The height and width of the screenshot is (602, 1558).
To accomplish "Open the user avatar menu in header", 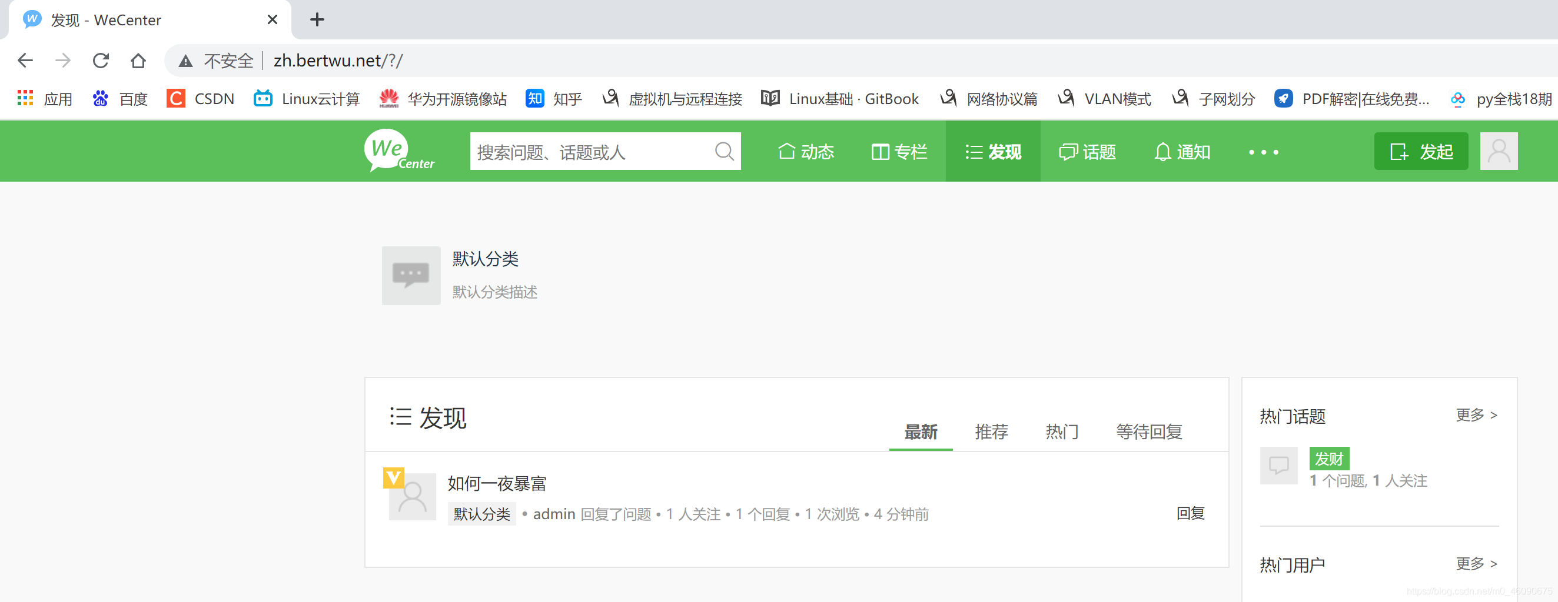I will click(1499, 151).
